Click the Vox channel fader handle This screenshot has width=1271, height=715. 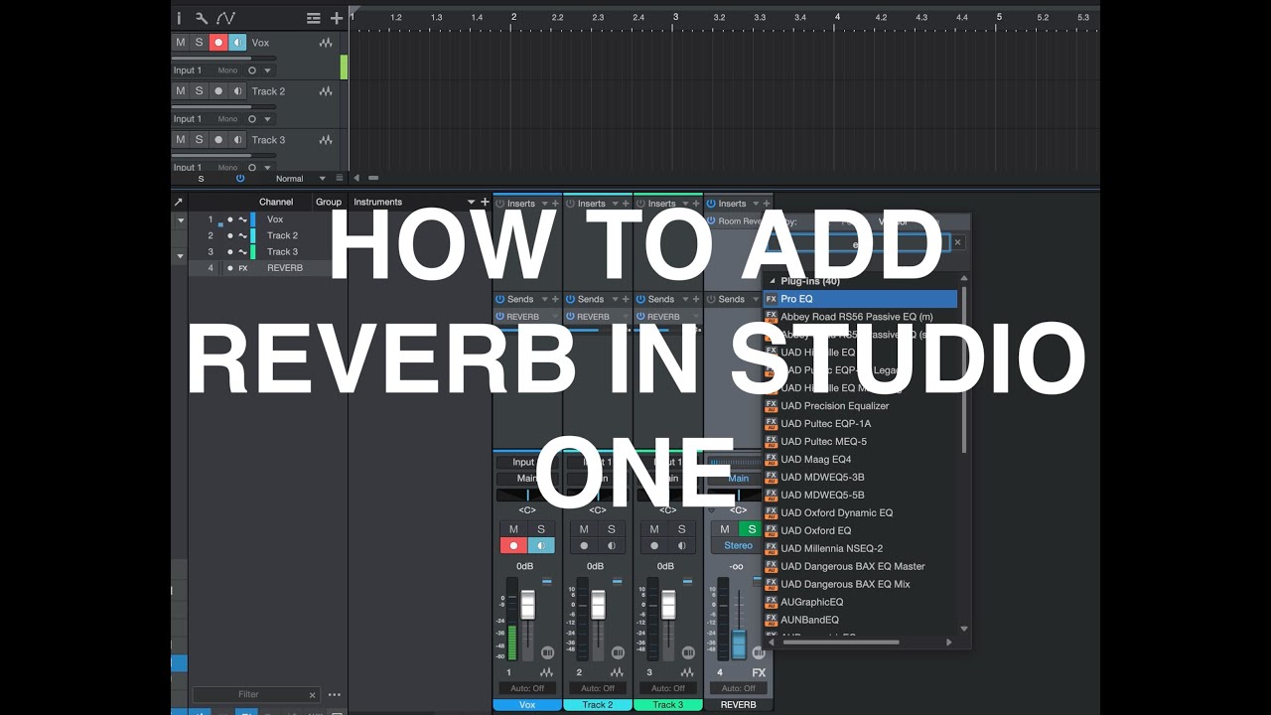[528, 605]
